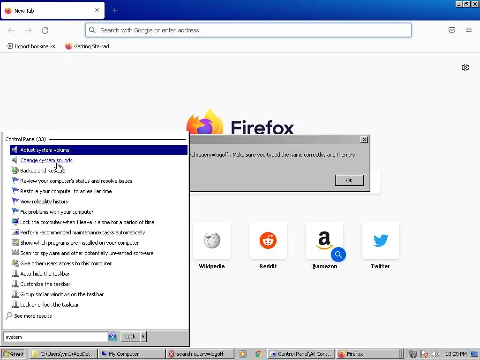480x360 pixels.
Task: Click the flag icon beside View reliability history
Action: 15,201
